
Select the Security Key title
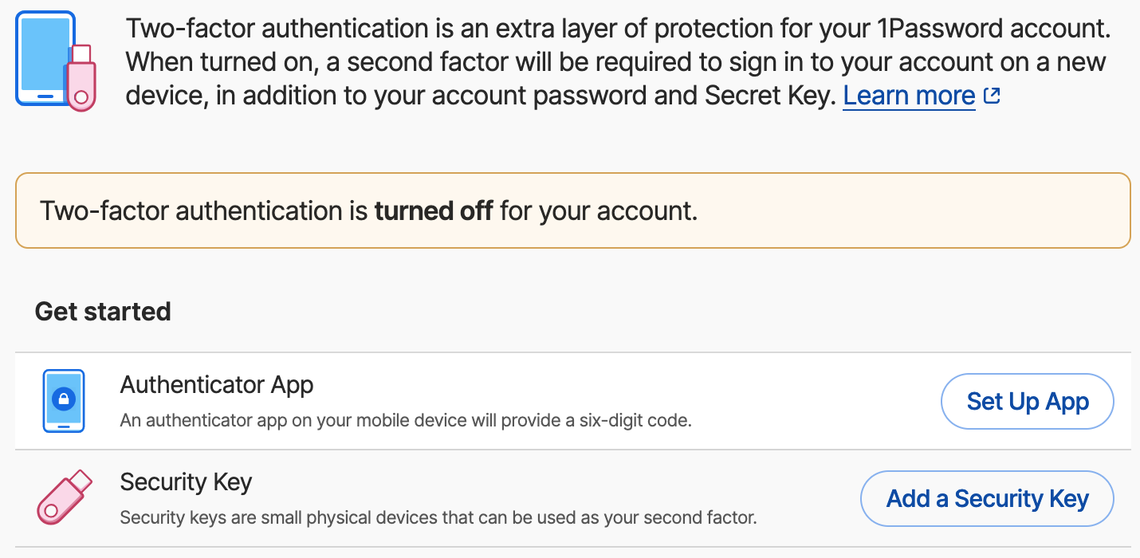point(186,482)
